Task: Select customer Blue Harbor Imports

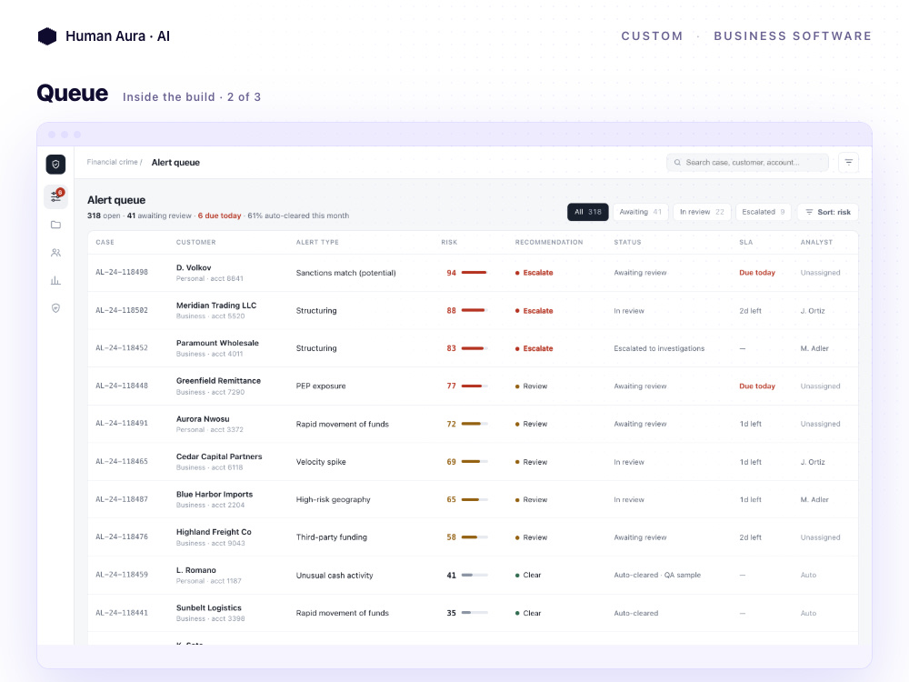Action: point(215,495)
